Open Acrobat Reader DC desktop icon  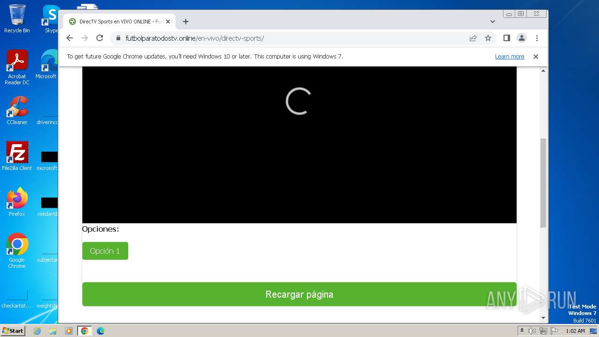pyautogui.click(x=17, y=67)
